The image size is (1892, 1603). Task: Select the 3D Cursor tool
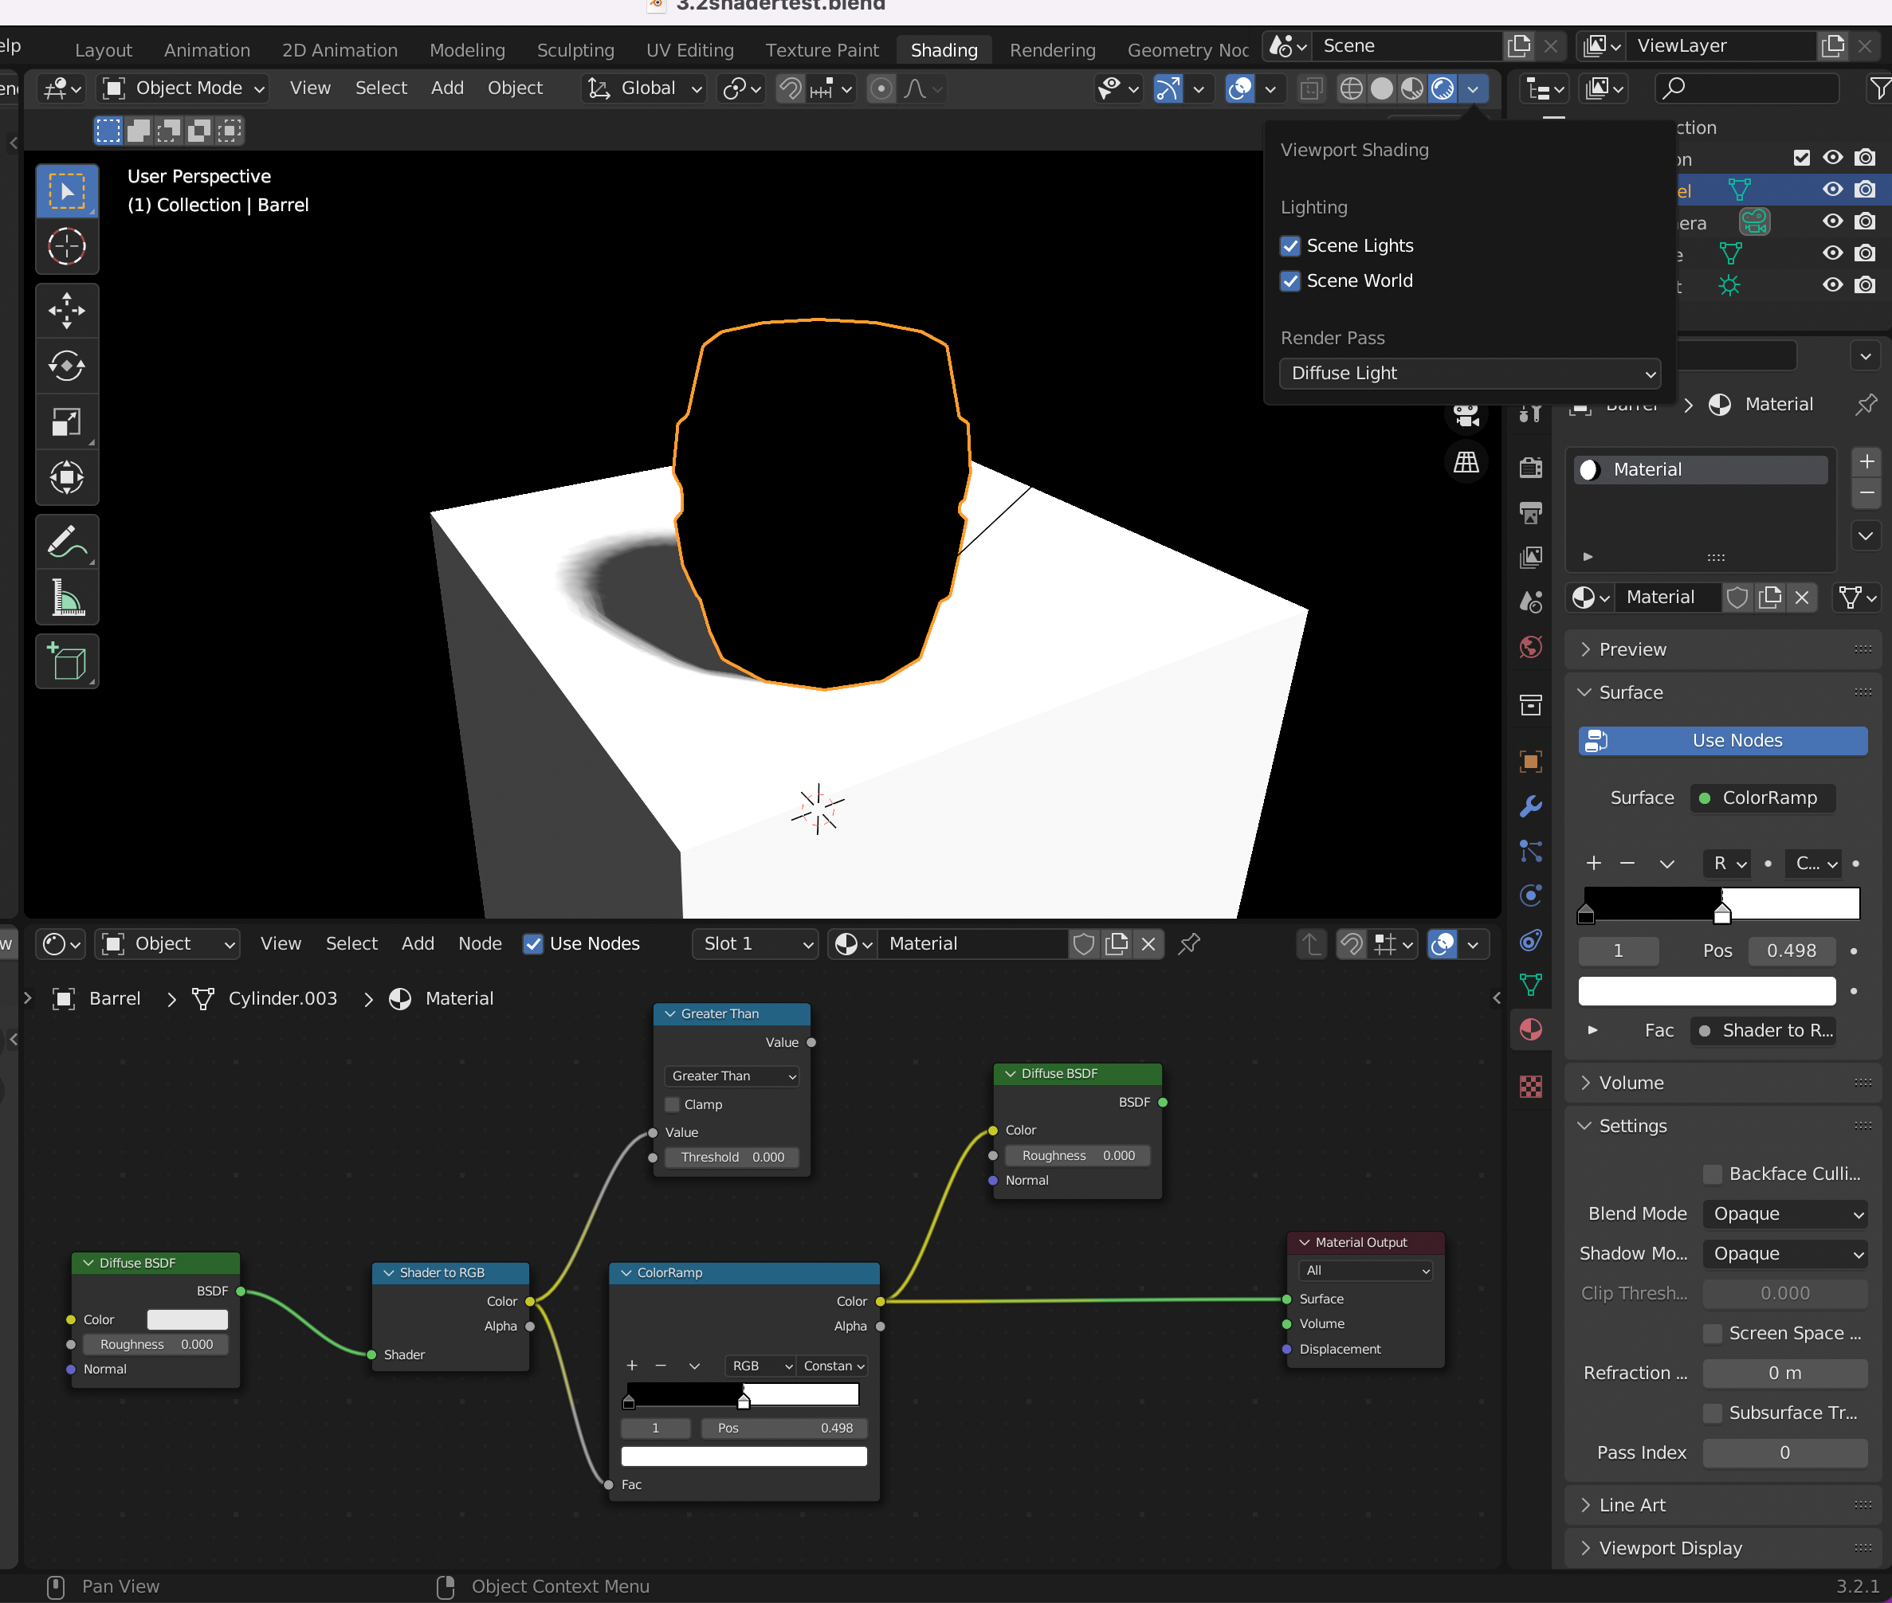click(66, 246)
